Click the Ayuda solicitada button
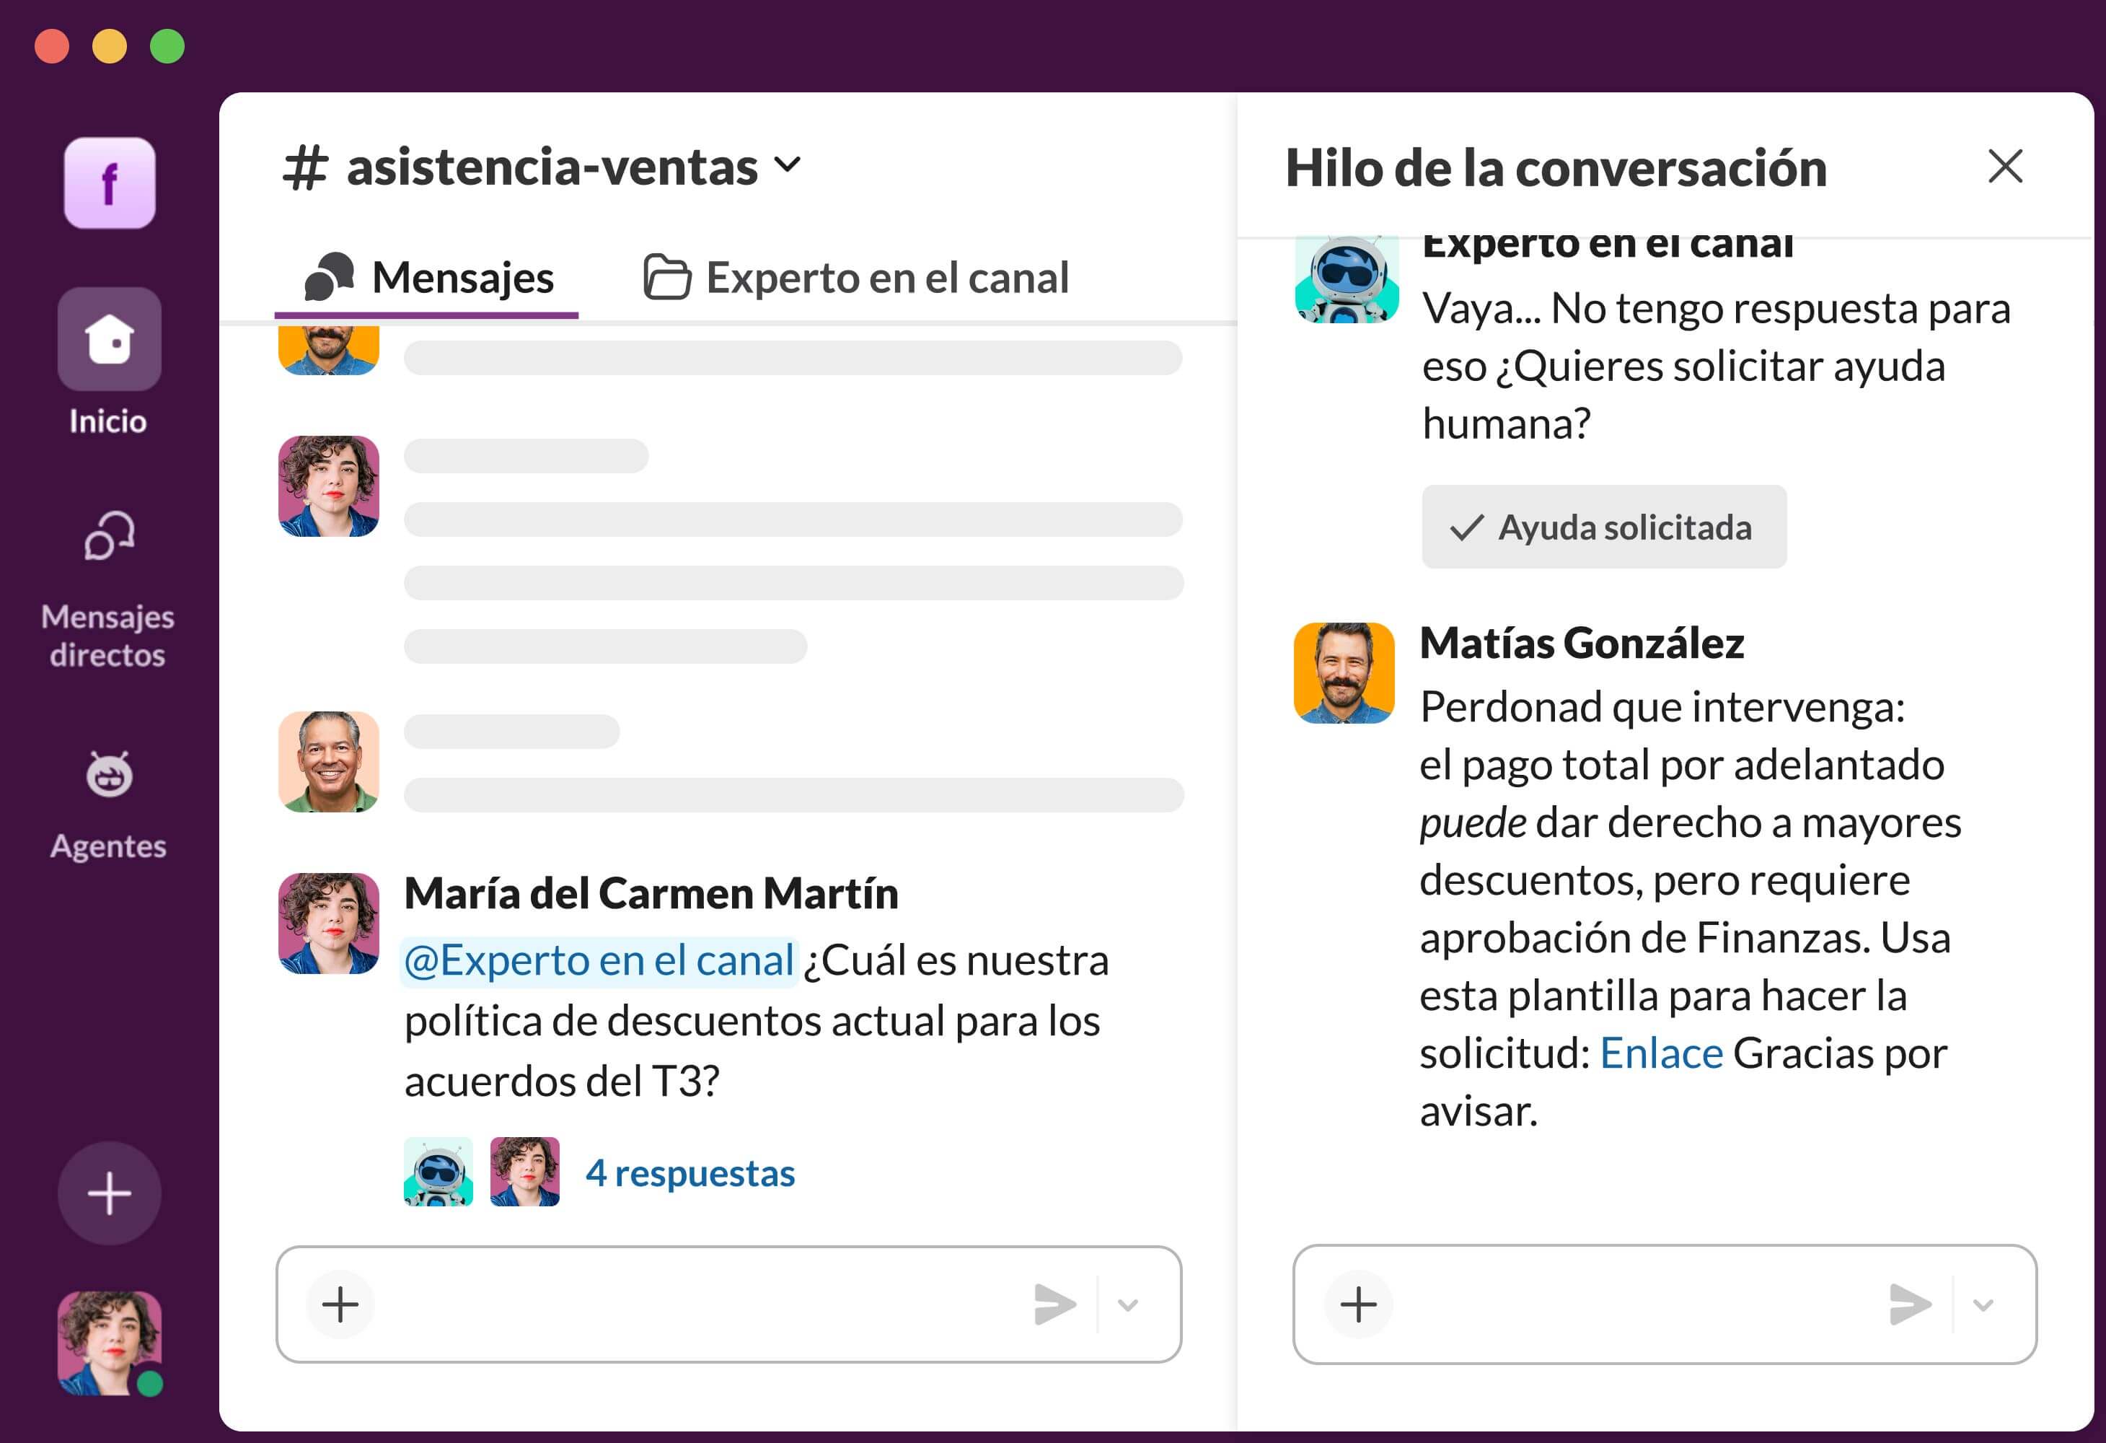This screenshot has height=1443, width=2106. tap(1603, 527)
